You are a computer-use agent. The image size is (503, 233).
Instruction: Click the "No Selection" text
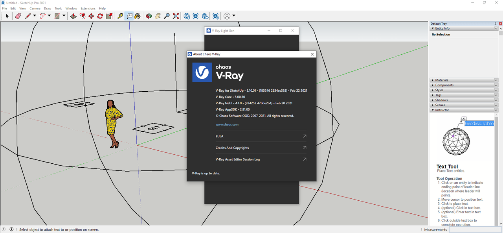pyautogui.click(x=441, y=35)
